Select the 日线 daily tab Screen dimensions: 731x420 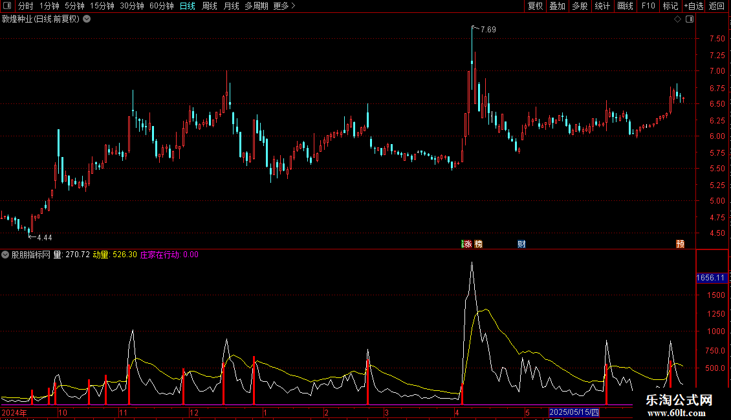[188, 6]
